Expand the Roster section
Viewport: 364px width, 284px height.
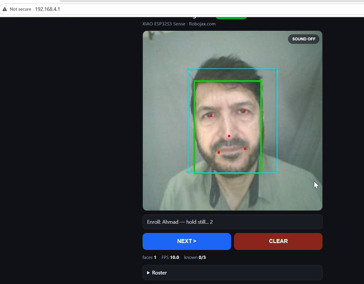[232, 273]
